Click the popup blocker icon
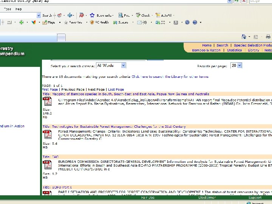Image resolution: width=272 pixels, height=204 pixels. coord(81,15)
